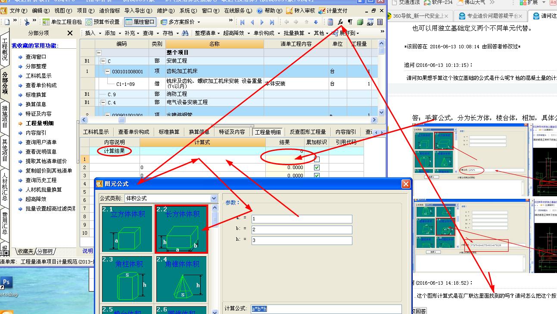Open the formula fx icon in toolbar
557x314 pixels.
(340, 22)
